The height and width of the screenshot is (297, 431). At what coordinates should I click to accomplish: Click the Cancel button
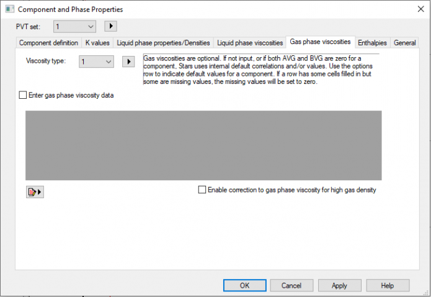(291, 285)
